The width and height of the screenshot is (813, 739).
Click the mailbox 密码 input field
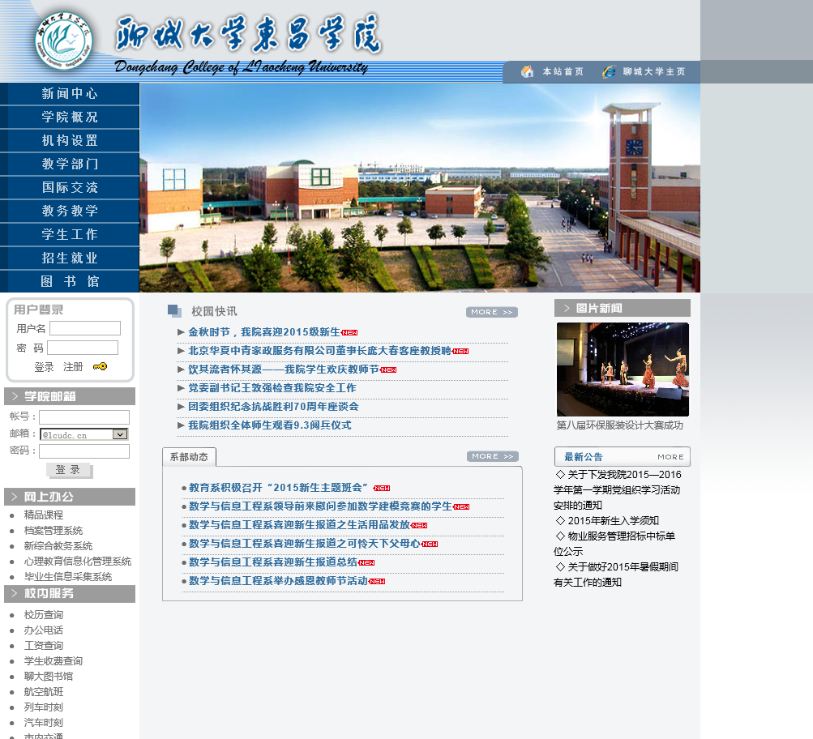(x=84, y=451)
